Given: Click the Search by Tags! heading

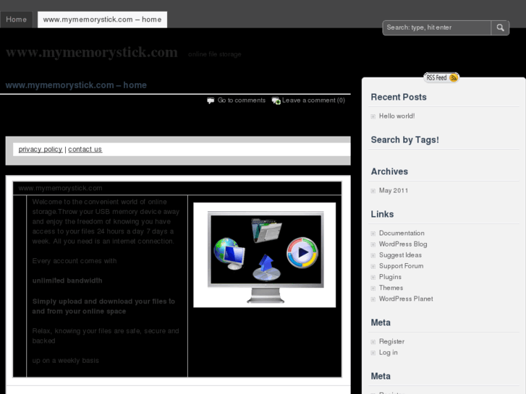Looking at the screenshot, I should point(405,140).
